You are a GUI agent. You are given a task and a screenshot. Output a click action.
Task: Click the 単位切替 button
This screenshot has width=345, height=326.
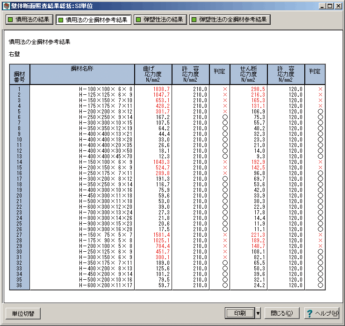[23, 313]
